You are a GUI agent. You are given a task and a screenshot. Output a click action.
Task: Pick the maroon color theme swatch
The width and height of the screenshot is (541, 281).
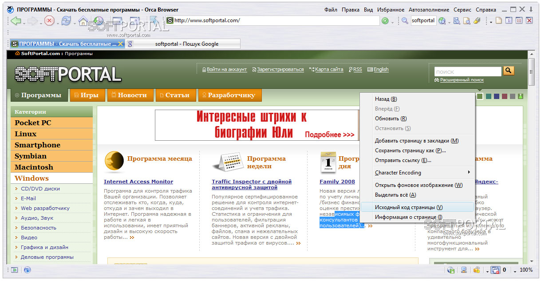point(504,96)
